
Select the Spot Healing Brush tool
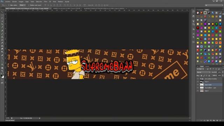[2, 30]
